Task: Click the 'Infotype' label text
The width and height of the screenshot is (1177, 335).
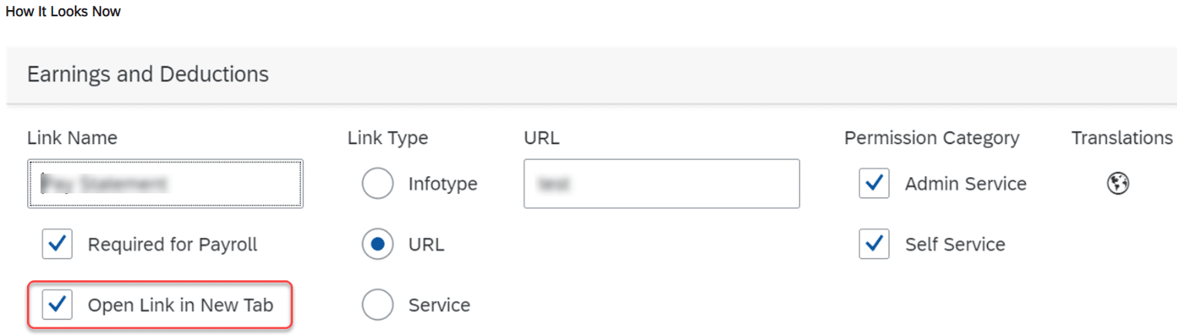Action: click(443, 184)
